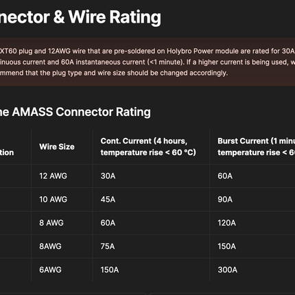This screenshot has height=295, width=295.
Task: Click the 6AWG wire size cell
Action: 50,270
